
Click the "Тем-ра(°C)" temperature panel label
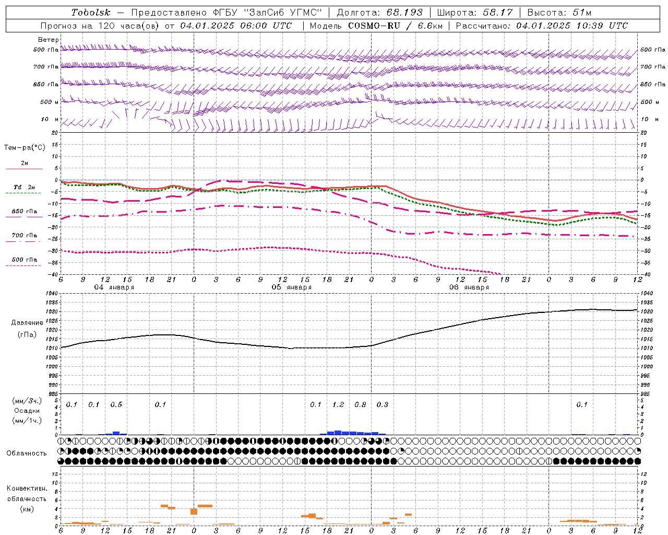tap(25, 148)
